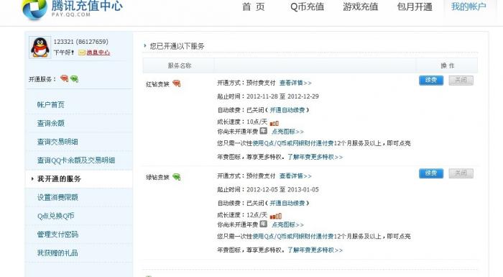This screenshot has width=503, height=277.
Task: Click account name 123321 (86127659)
Action: pos(80,42)
